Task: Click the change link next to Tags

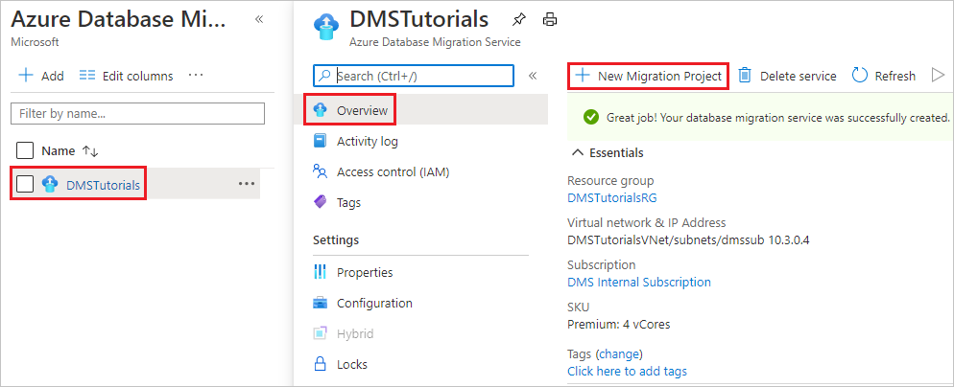Action: [619, 353]
